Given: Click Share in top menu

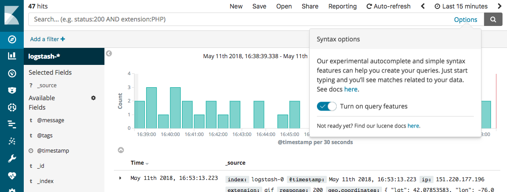Looking at the screenshot, I should (310, 6).
